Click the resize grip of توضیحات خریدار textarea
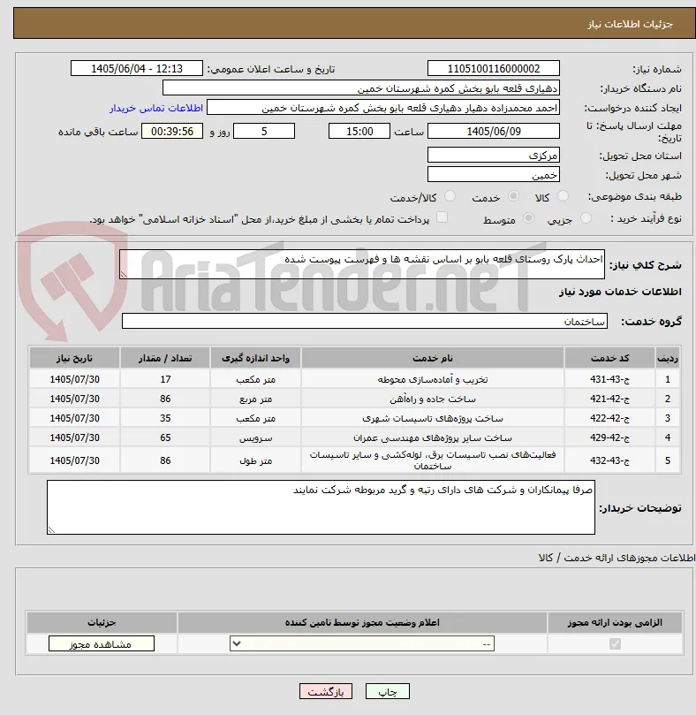The image size is (696, 715). click(x=51, y=529)
